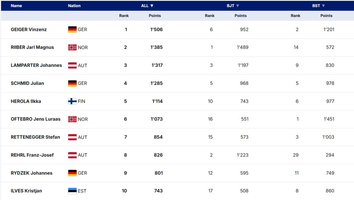Click Norway flag beside RIIBER Jarl Magnus
This screenshot has height=200, width=354.
click(72, 47)
